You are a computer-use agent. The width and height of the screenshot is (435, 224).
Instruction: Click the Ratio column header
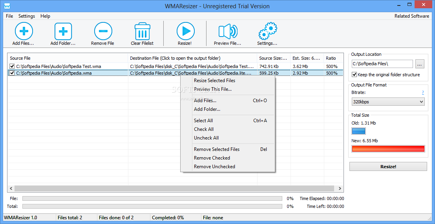(x=333, y=58)
